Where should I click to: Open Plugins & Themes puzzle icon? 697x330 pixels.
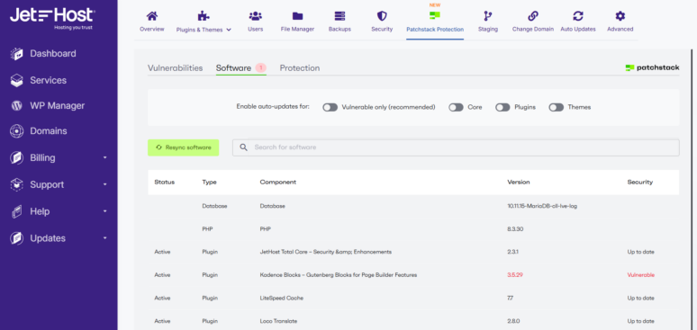click(x=204, y=16)
